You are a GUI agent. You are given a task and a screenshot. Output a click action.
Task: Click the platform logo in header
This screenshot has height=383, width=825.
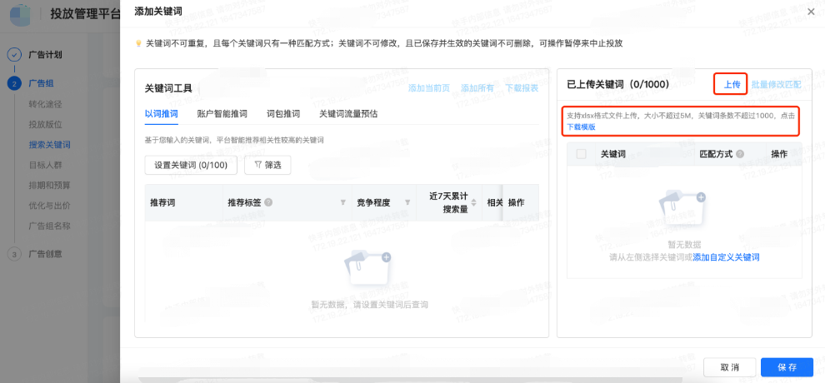click(x=22, y=13)
